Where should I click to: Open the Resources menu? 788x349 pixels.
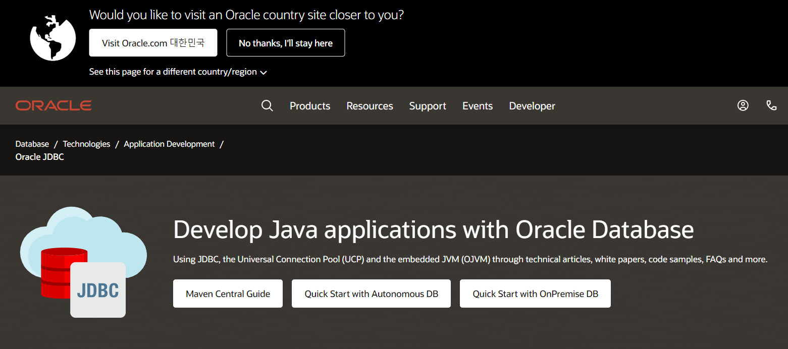coord(370,106)
